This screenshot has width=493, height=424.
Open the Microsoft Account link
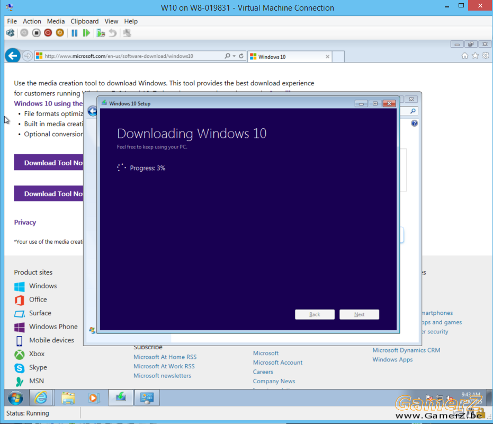pyautogui.click(x=277, y=363)
